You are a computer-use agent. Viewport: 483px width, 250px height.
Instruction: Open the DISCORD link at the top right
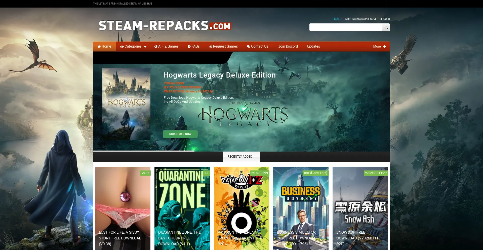pos(385,19)
